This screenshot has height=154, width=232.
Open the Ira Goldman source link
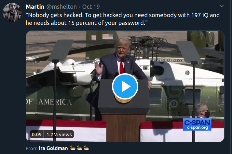tap(53, 148)
